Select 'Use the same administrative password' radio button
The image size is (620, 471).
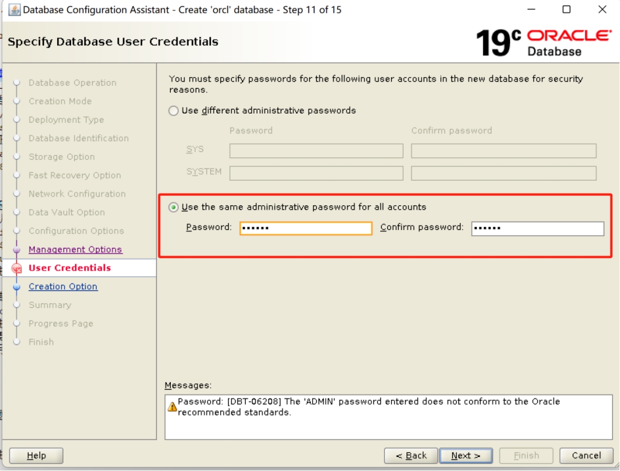coord(173,208)
